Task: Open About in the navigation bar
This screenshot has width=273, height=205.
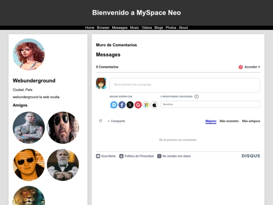Action: coord(183,27)
